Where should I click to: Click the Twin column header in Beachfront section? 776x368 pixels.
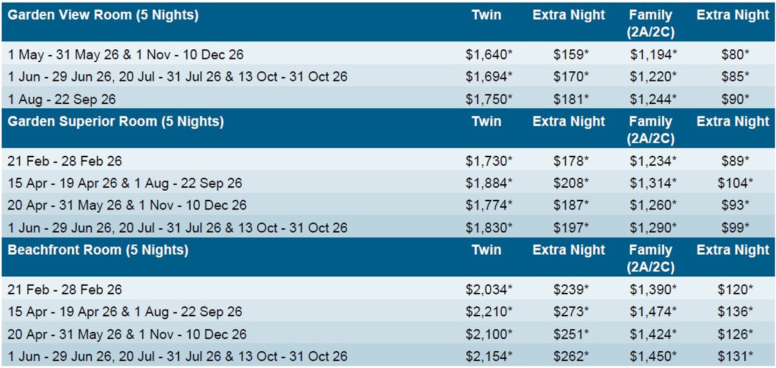[486, 250]
